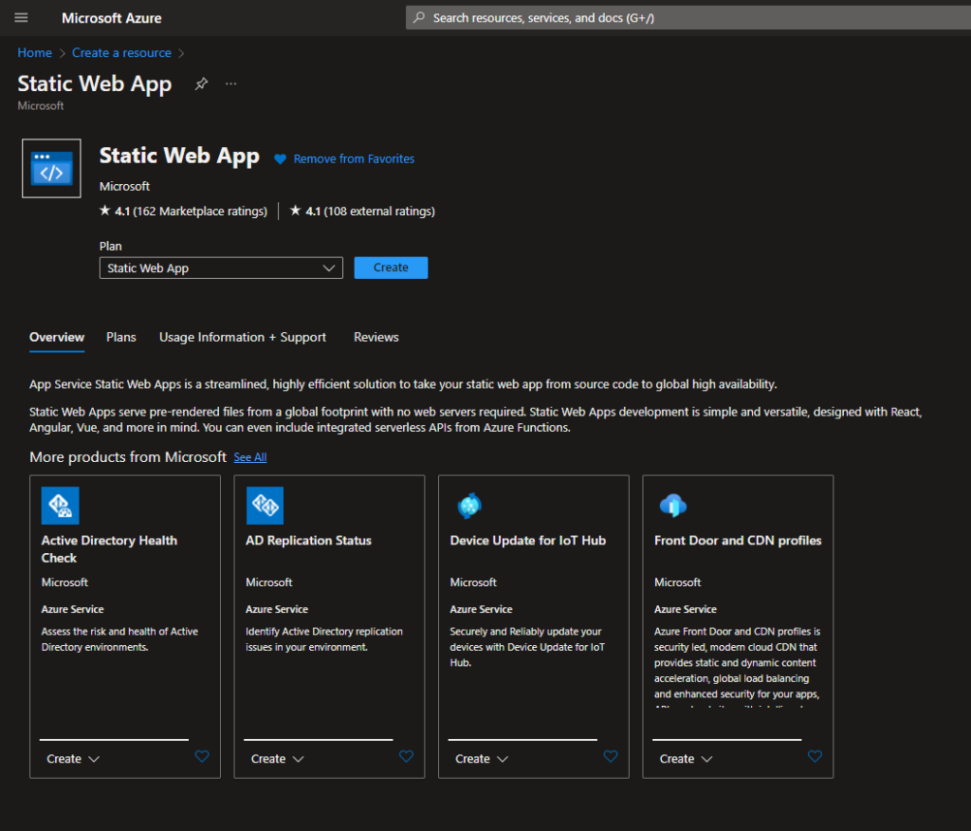Favorite Device Update for IoT Hub
The width and height of the screenshot is (971, 831).
point(611,756)
